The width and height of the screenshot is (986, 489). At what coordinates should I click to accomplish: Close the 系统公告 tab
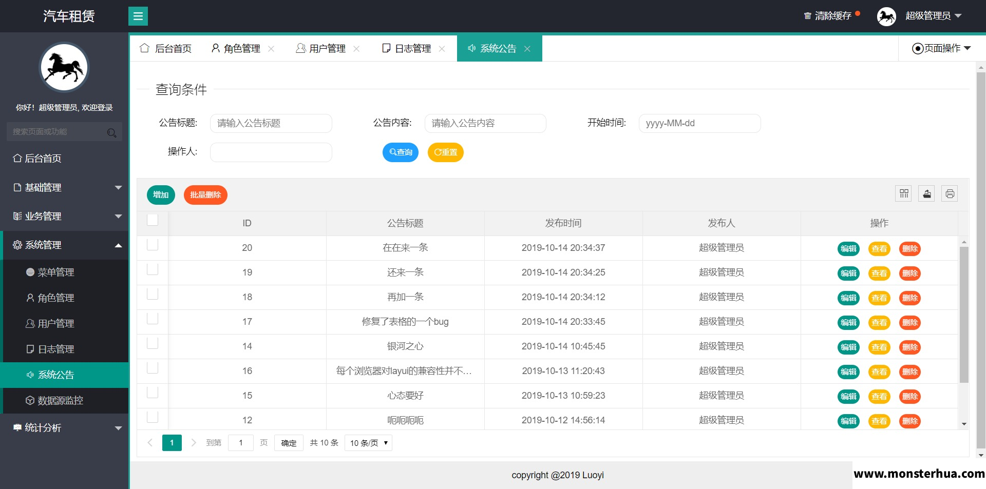(527, 49)
